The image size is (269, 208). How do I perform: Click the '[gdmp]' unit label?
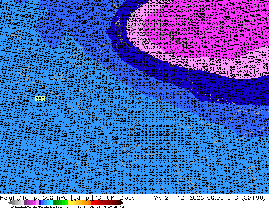pyautogui.click(x=81, y=198)
